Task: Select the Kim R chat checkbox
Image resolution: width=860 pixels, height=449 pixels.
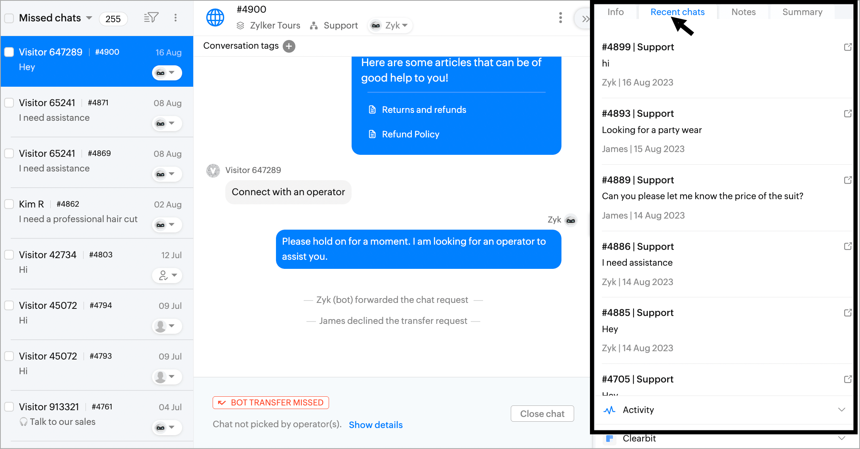Action: (9, 204)
